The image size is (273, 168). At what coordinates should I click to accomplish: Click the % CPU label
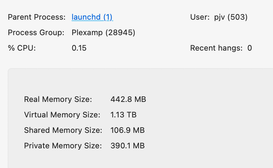(x=22, y=48)
